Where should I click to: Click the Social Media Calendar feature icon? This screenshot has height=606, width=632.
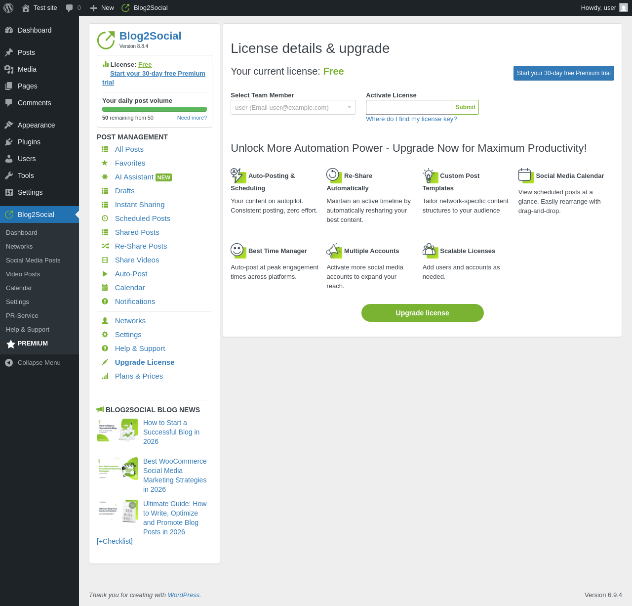click(x=526, y=175)
